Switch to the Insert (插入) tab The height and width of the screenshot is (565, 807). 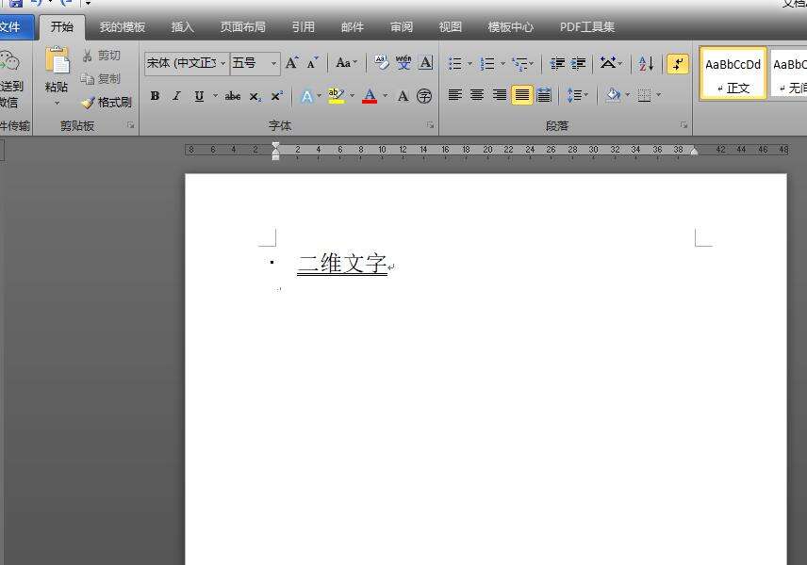183,26
